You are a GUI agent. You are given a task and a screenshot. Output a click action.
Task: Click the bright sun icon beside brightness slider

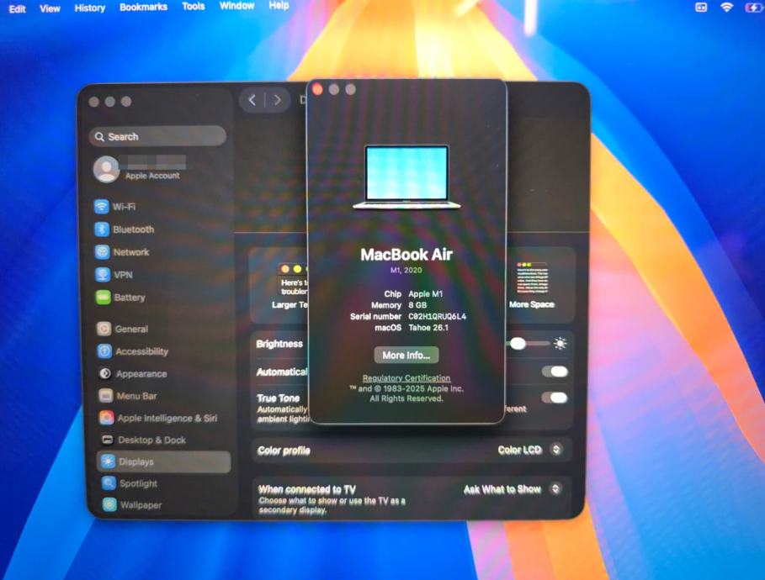[560, 344]
